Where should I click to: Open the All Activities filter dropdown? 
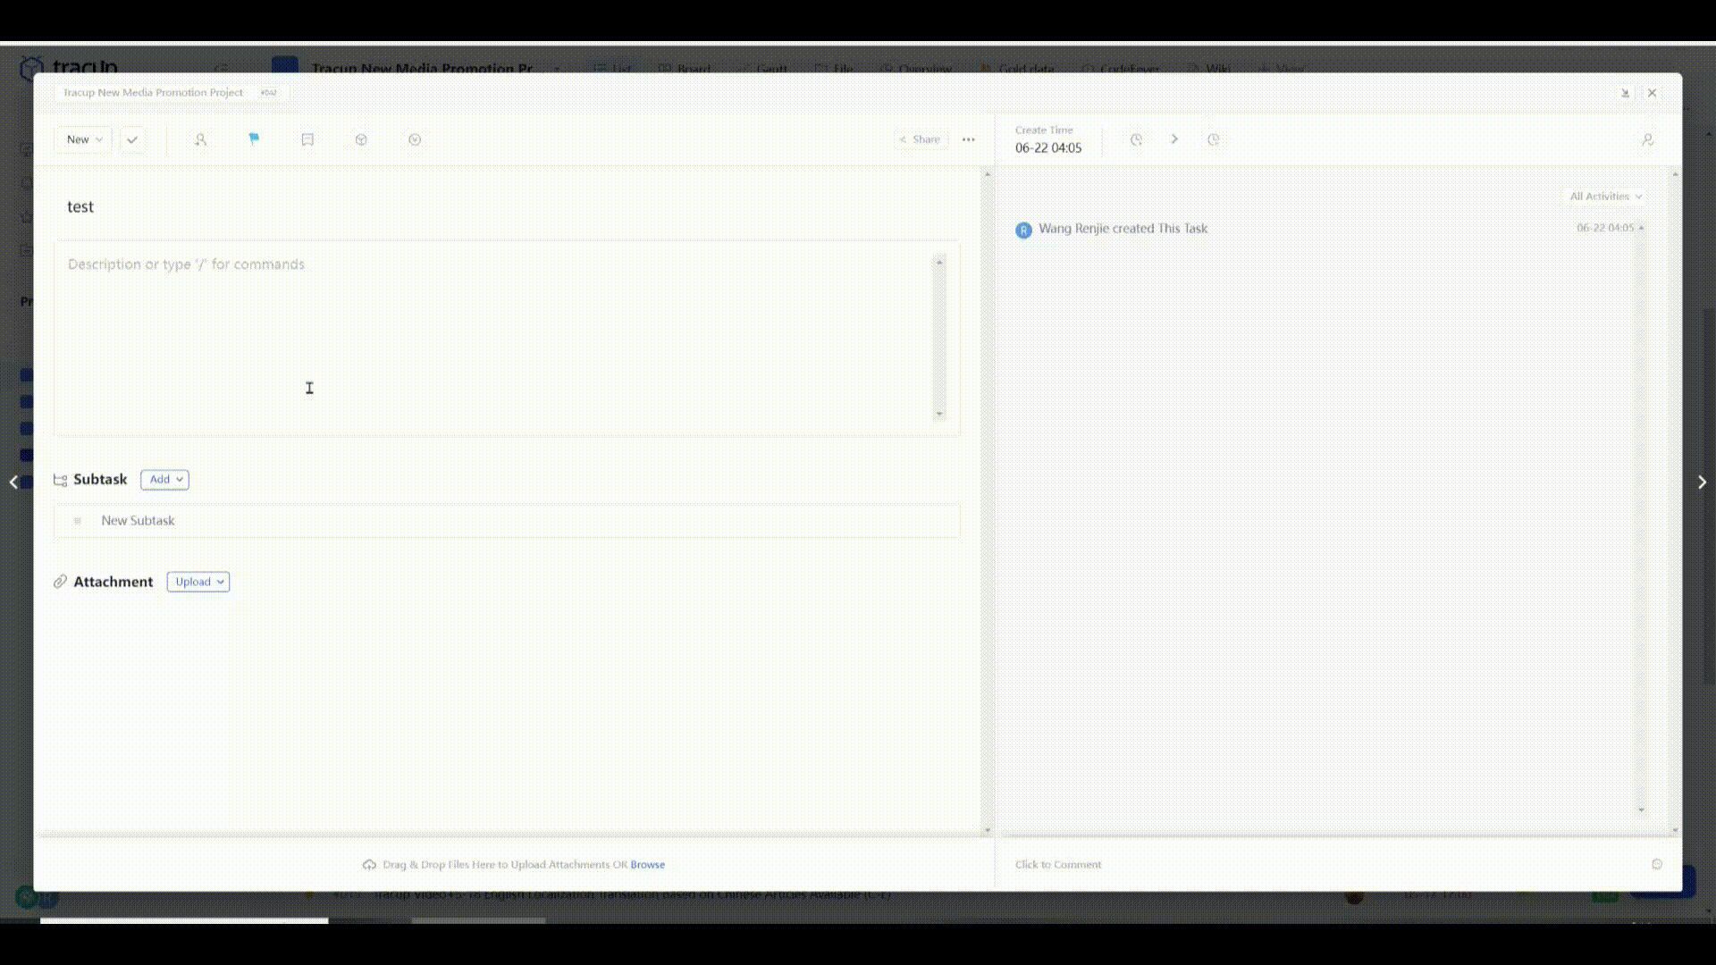coord(1605,197)
